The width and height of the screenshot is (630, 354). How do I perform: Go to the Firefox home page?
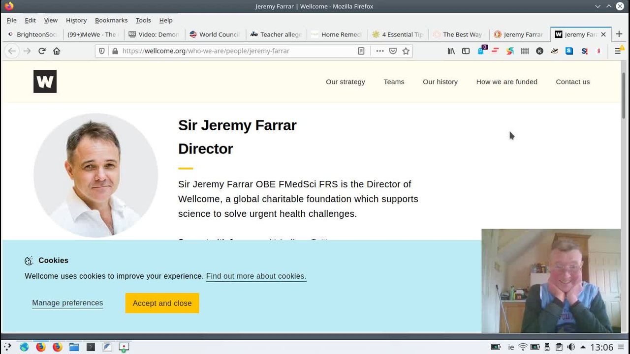click(57, 51)
